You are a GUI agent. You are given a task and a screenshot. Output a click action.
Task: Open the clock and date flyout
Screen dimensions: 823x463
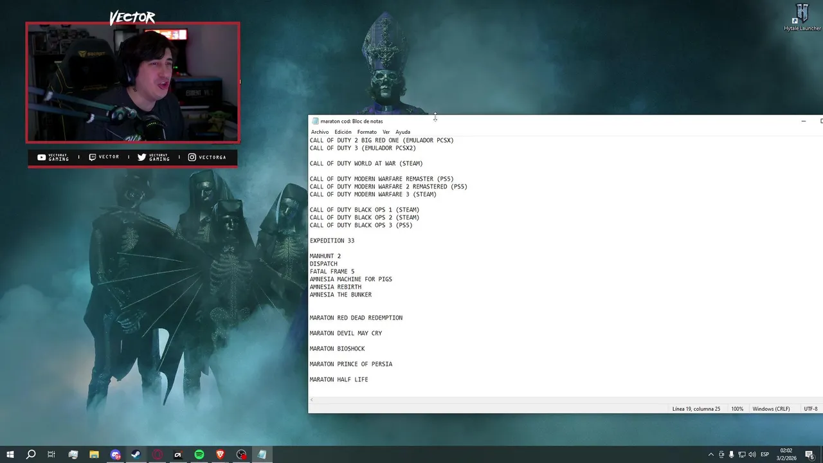click(788, 455)
